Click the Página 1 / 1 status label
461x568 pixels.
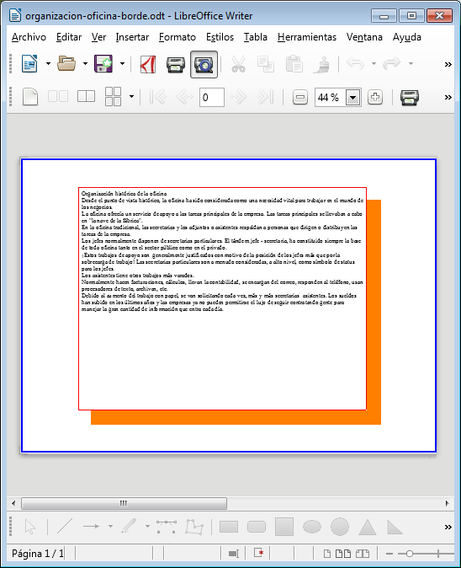tap(38, 554)
